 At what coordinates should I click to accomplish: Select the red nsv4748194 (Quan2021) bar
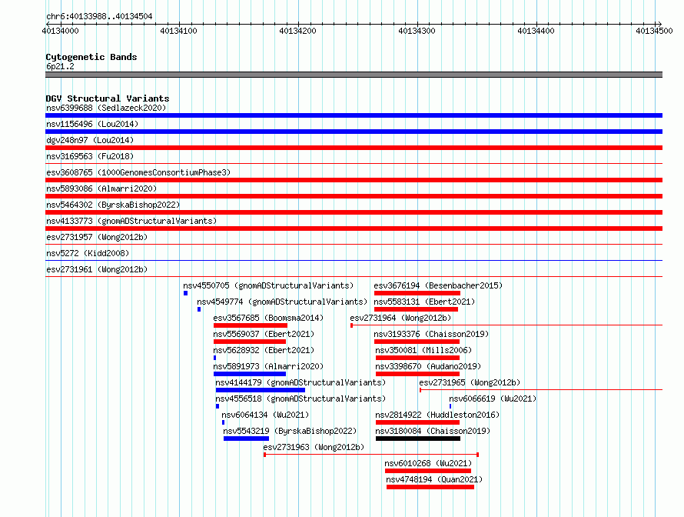[x=430, y=487]
